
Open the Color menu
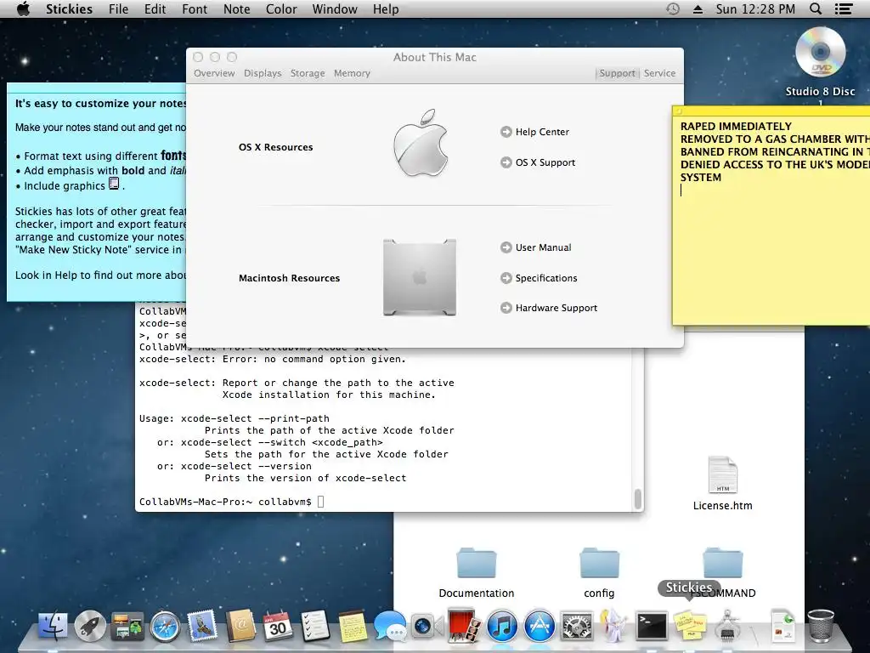pos(281,9)
